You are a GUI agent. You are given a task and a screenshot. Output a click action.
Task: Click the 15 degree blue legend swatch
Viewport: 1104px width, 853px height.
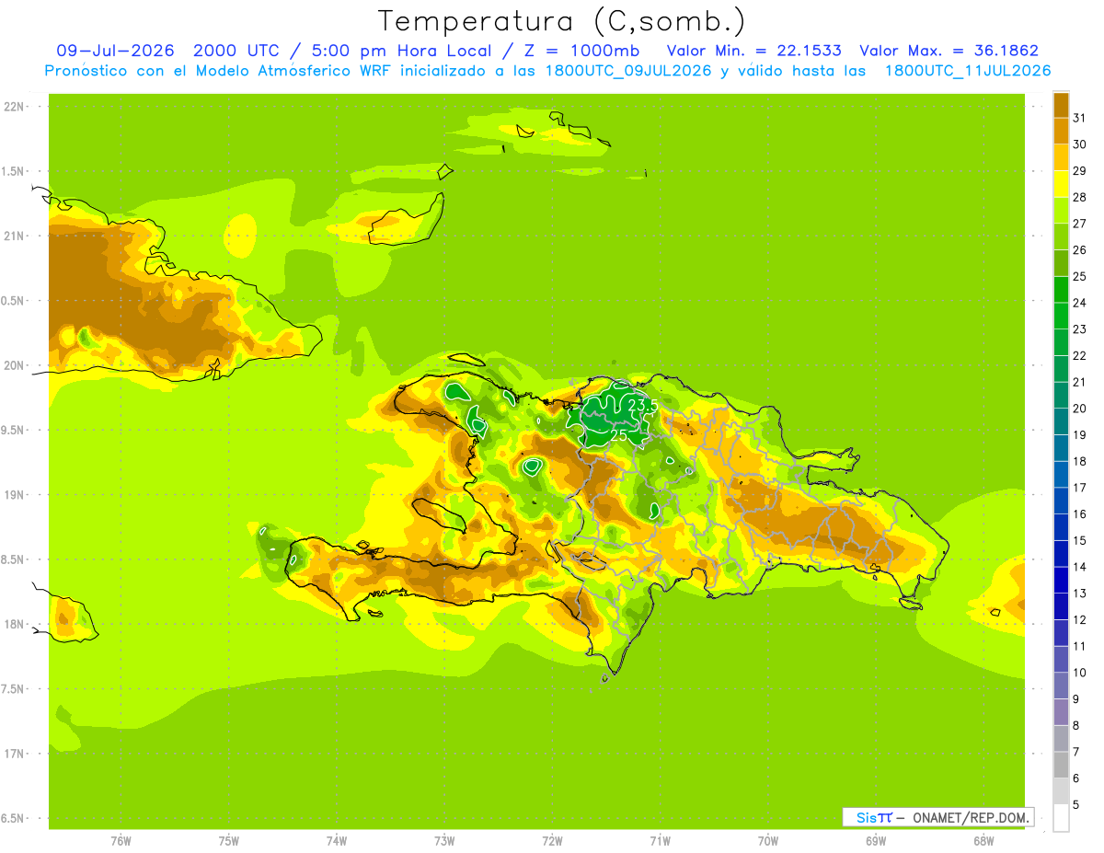[1061, 527]
